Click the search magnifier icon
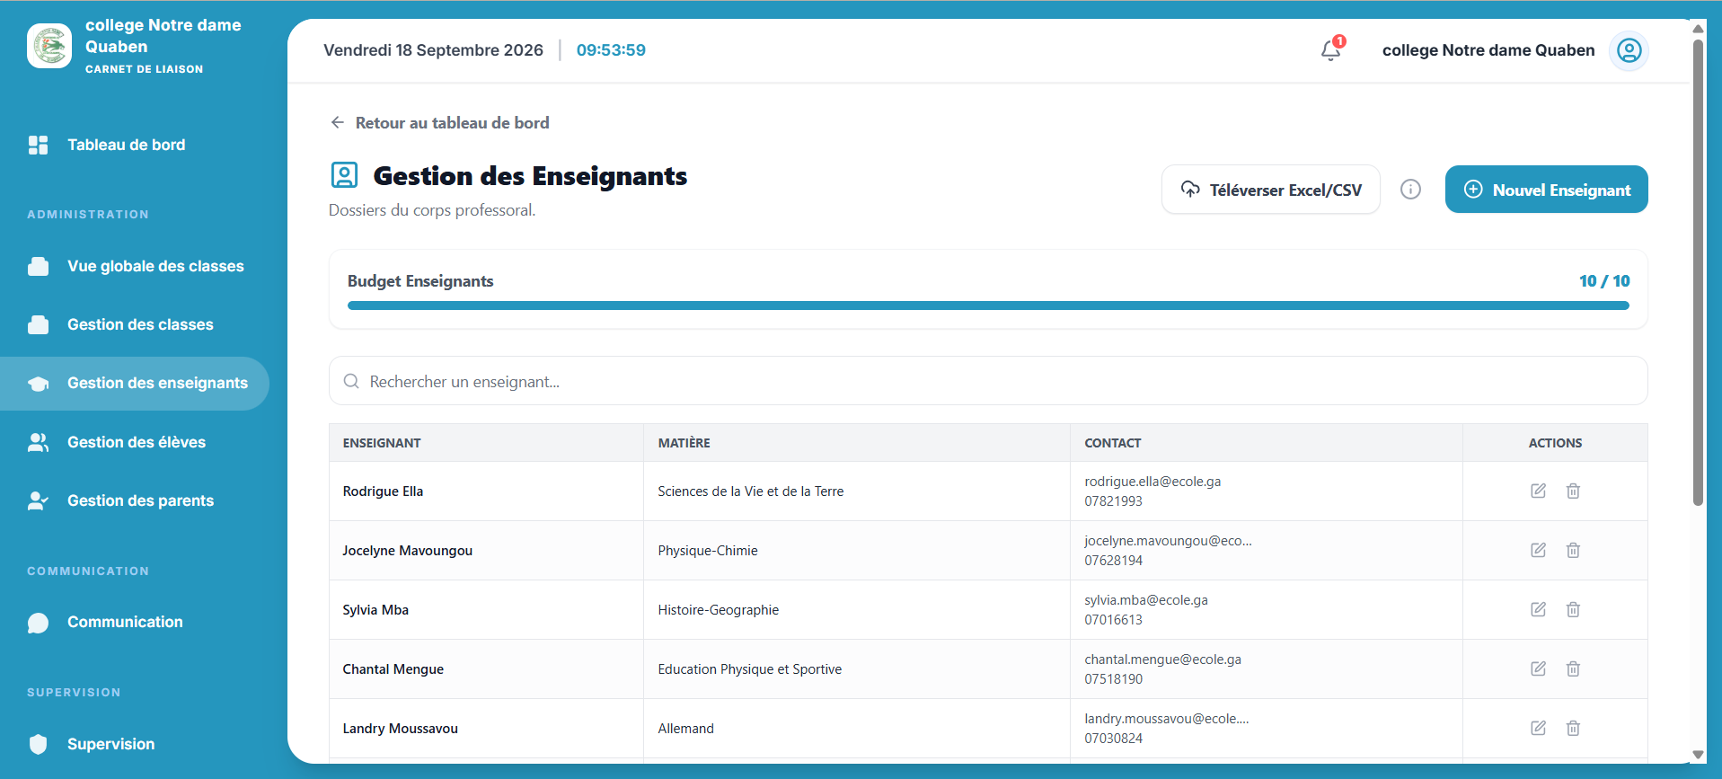 click(351, 382)
